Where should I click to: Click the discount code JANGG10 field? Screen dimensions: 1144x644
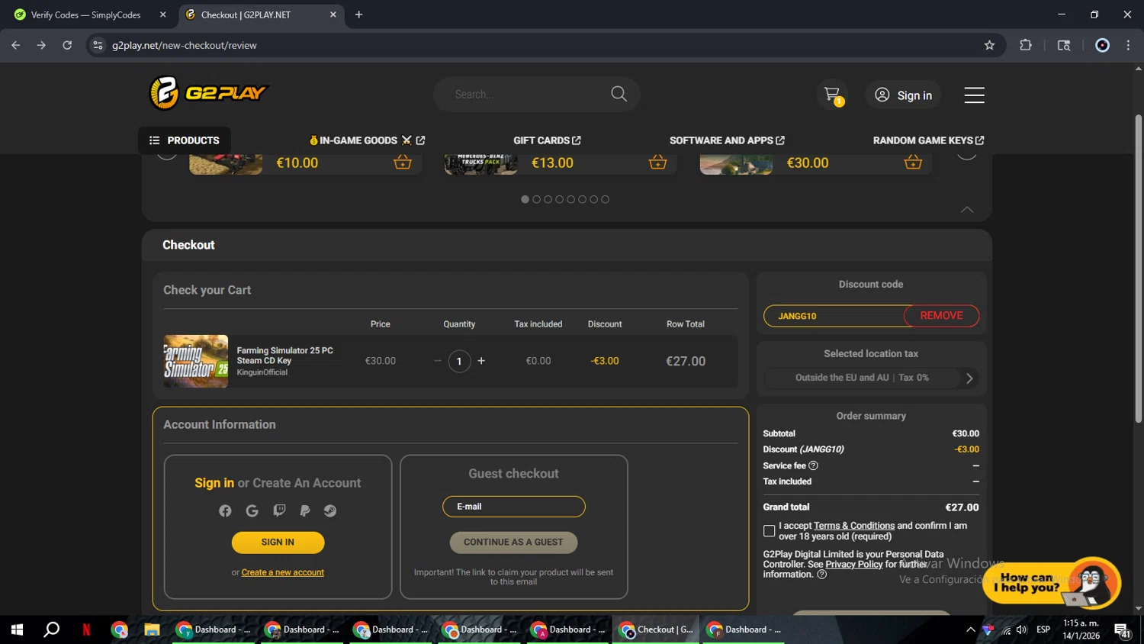click(x=834, y=316)
